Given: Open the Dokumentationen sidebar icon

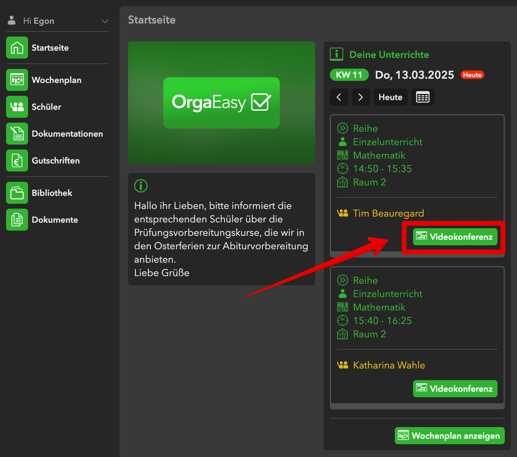Looking at the screenshot, I should click(x=17, y=134).
